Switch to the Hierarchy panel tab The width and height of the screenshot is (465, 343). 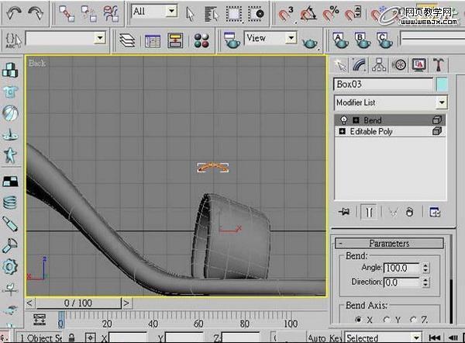[x=379, y=64]
